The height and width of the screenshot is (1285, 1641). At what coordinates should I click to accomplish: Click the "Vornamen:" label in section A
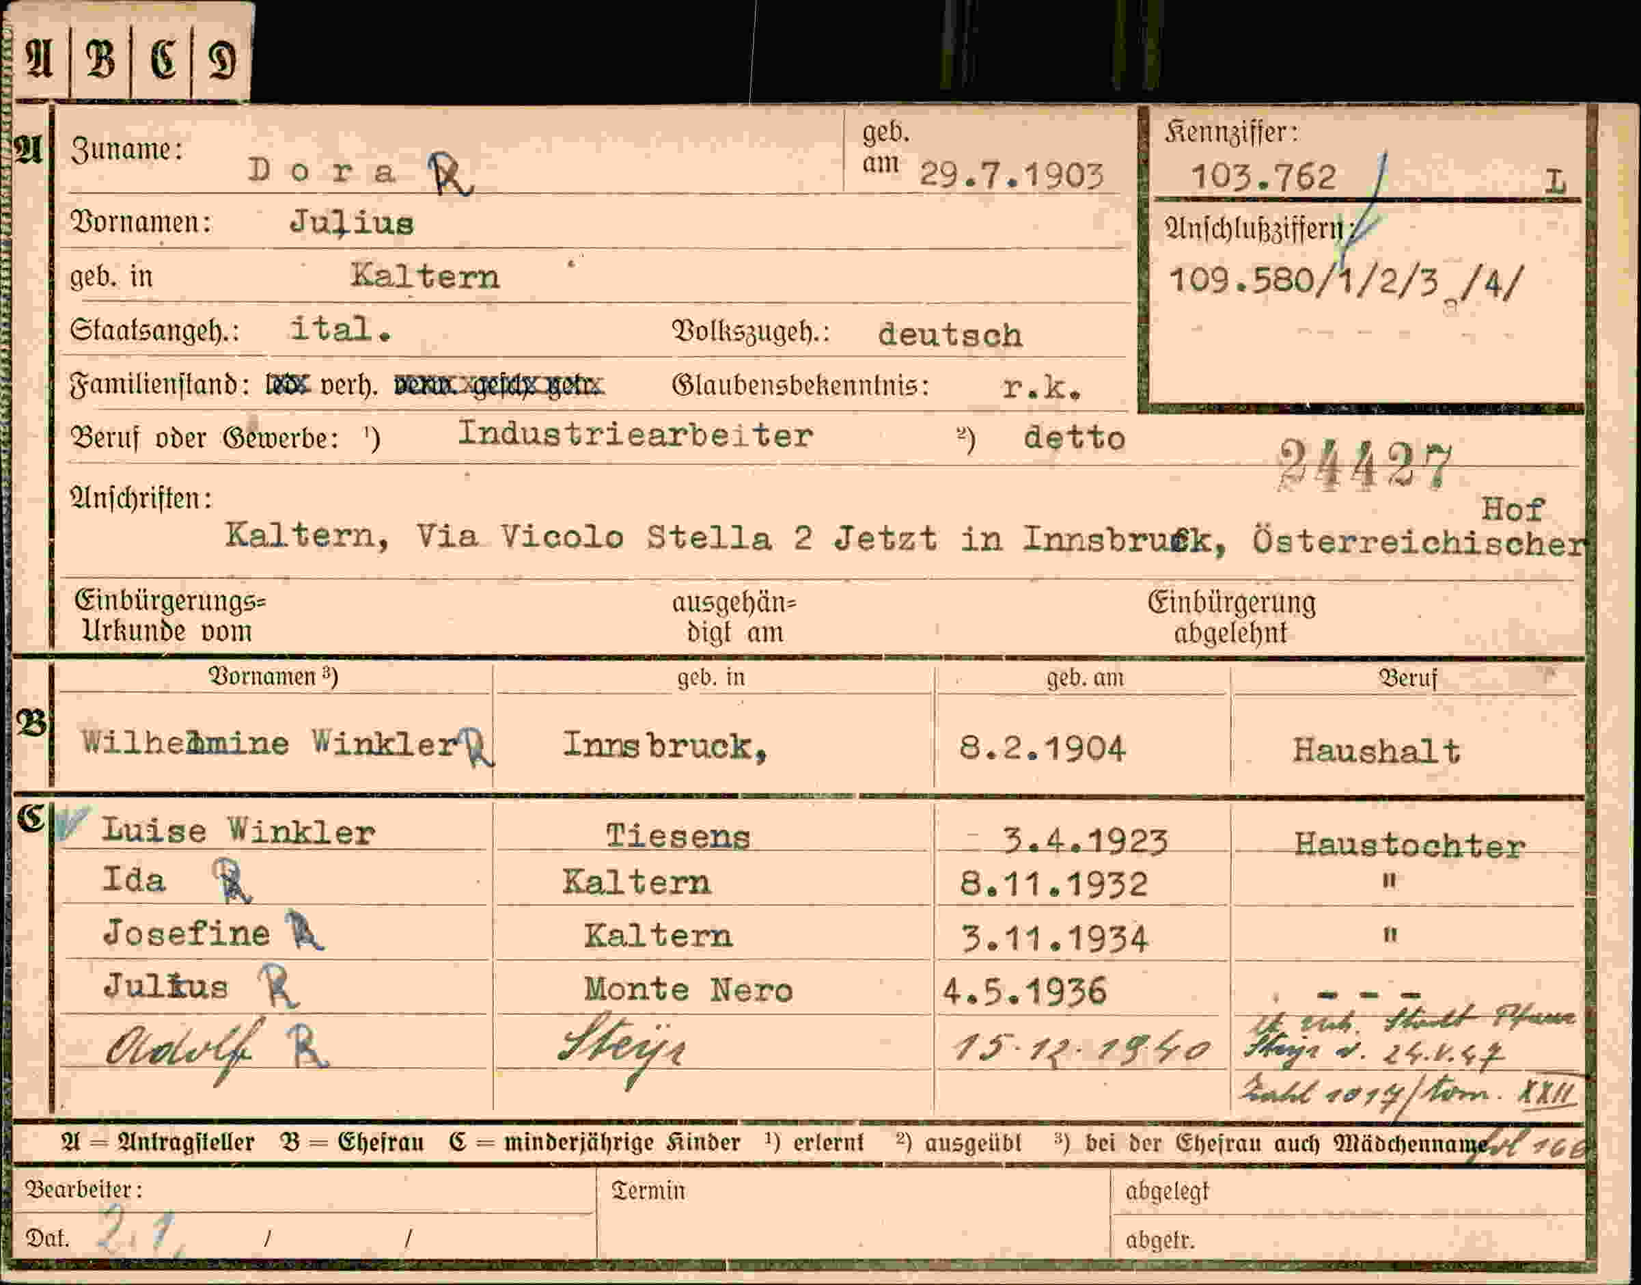pos(141,222)
